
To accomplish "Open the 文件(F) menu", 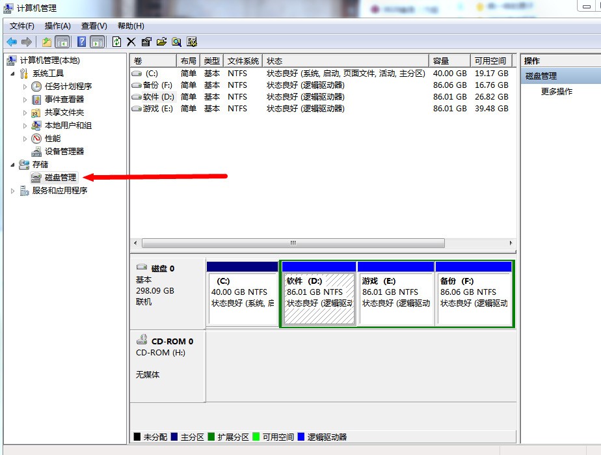I will tap(22, 26).
